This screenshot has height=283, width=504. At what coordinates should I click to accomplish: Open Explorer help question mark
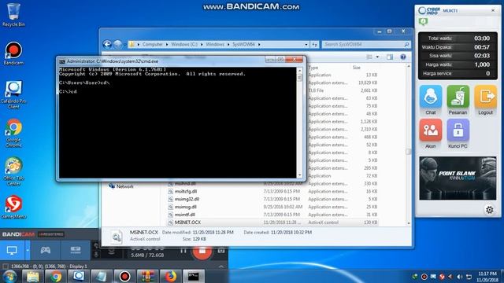[403, 57]
